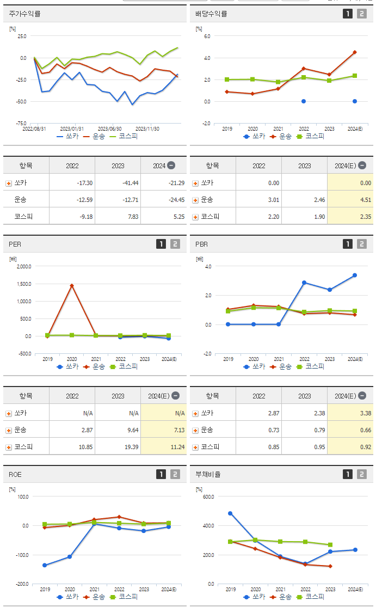Click 쏘카 ROE data point at 2019
The image size is (376, 607).
pos(45,565)
